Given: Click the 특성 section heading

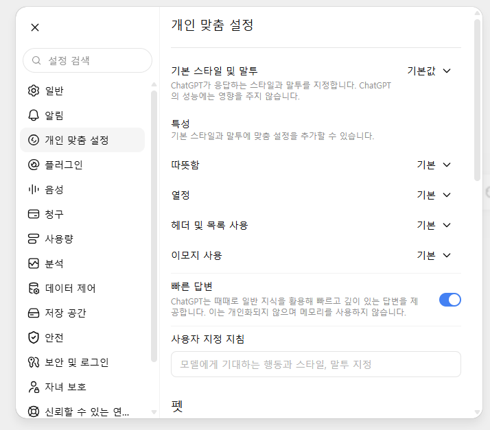Looking at the screenshot, I should tap(180, 123).
